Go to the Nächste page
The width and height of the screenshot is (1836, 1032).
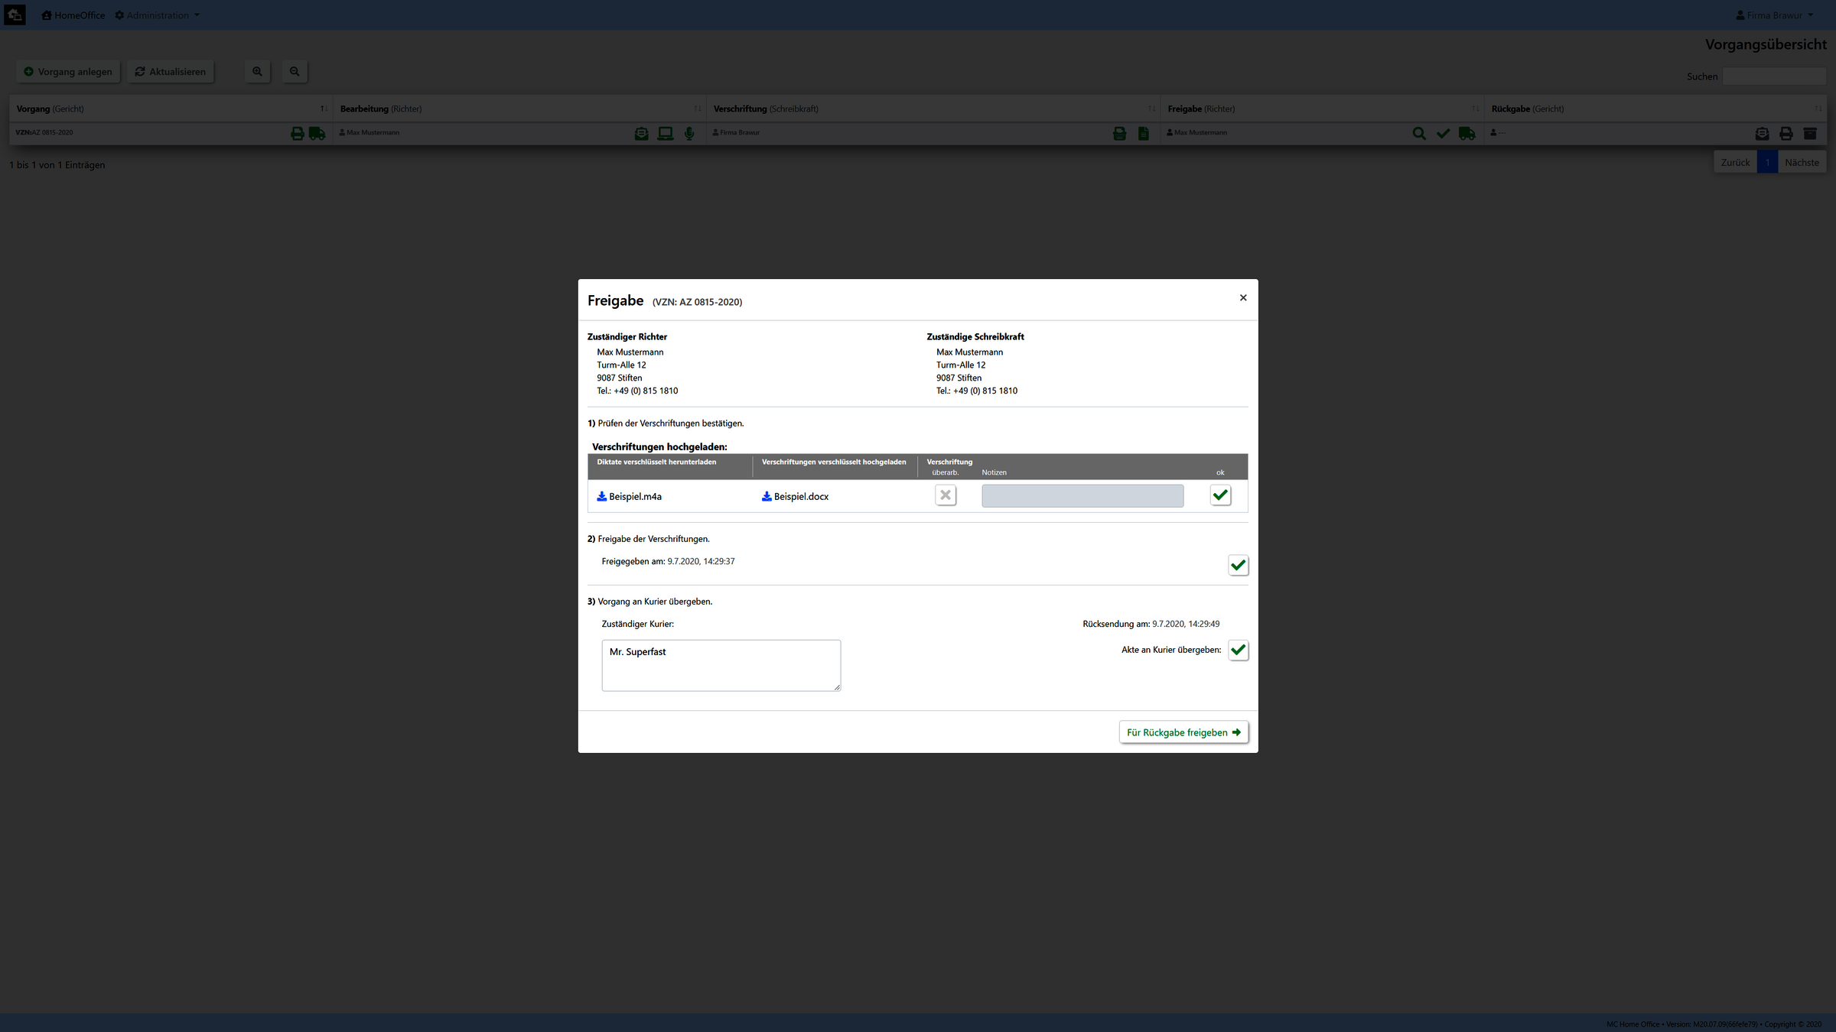(1801, 163)
